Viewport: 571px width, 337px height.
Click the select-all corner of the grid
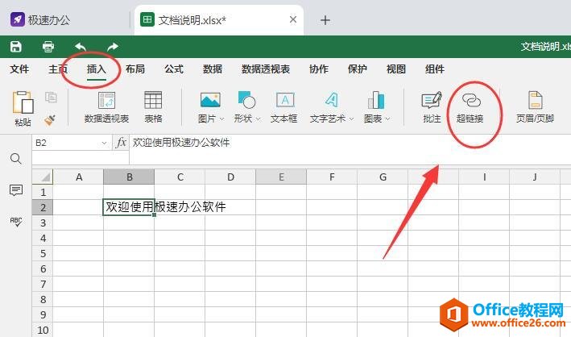click(x=43, y=177)
